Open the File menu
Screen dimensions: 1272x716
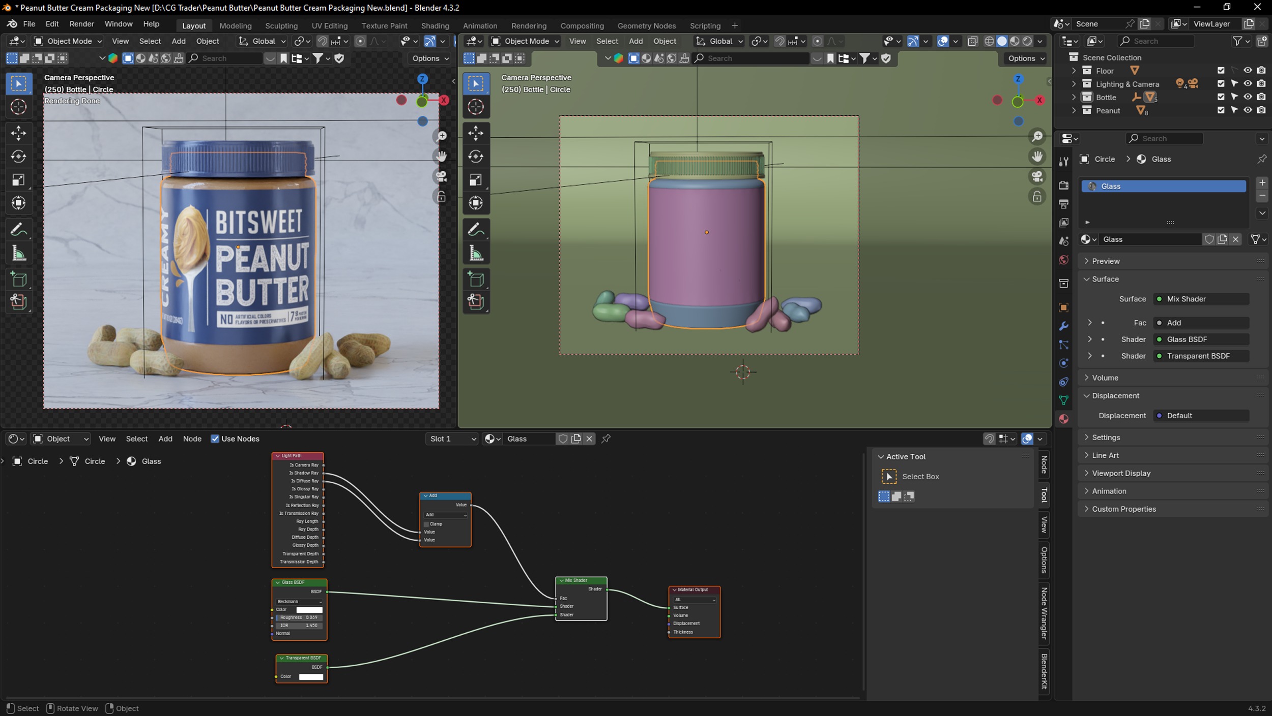tap(29, 24)
